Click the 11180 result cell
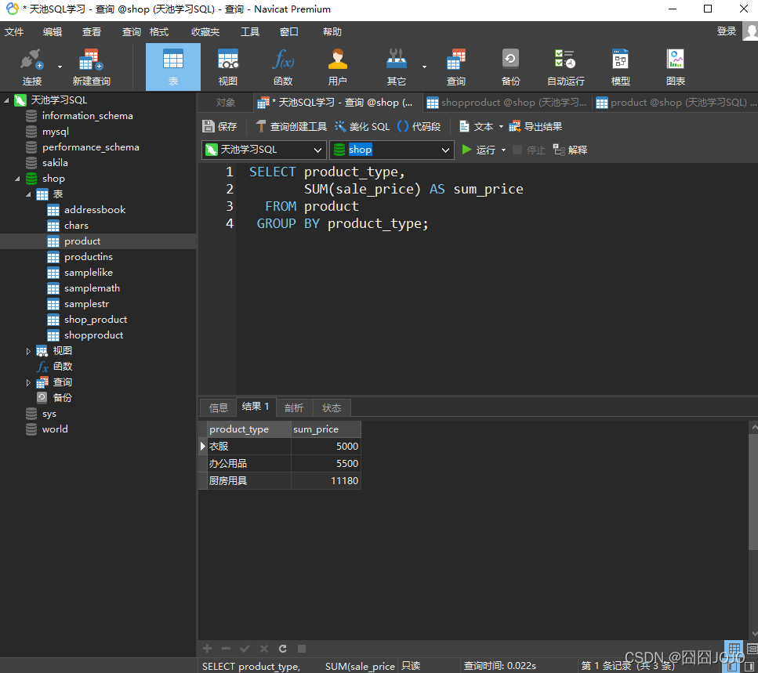Image resolution: width=758 pixels, height=673 pixels. click(x=326, y=481)
